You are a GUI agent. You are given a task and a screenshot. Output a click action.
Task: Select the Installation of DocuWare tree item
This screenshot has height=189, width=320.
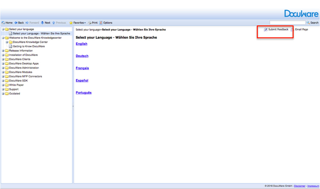(23, 55)
